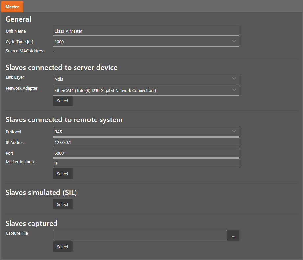Image resolution: width=303 pixels, height=260 pixels.
Task: Open the Network Adapter dropdown
Action: (x=146, y=90)
